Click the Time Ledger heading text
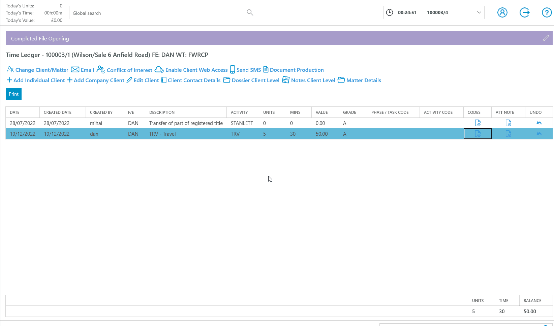Screen dimensions: 554x326 pyautogui.click(x=107, y=55)
